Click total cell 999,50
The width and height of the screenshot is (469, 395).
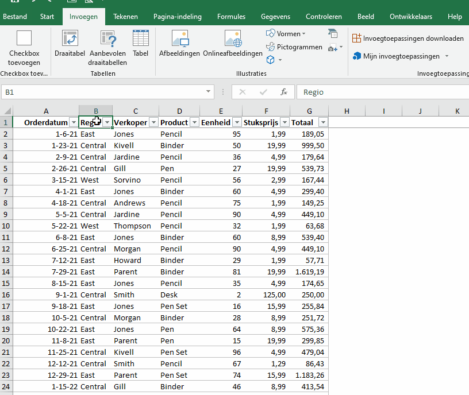309,145
